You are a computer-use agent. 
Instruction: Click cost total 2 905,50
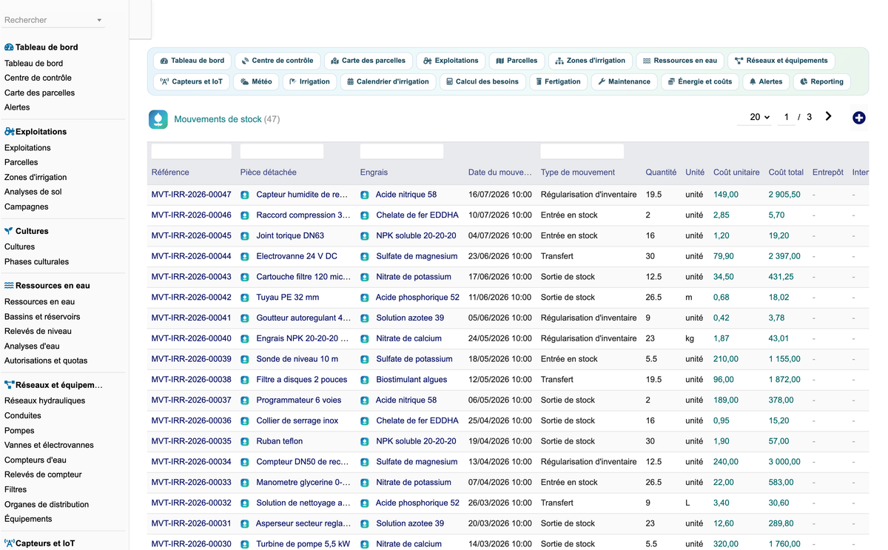784,195
